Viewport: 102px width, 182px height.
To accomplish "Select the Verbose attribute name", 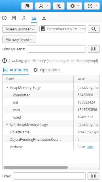I will tap(16, 147).
